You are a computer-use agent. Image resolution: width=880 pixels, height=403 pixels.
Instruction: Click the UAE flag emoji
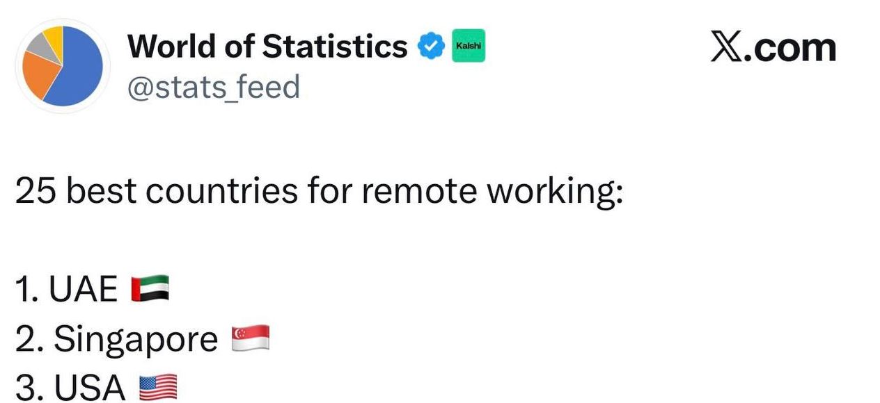click(x=150, y=288)
